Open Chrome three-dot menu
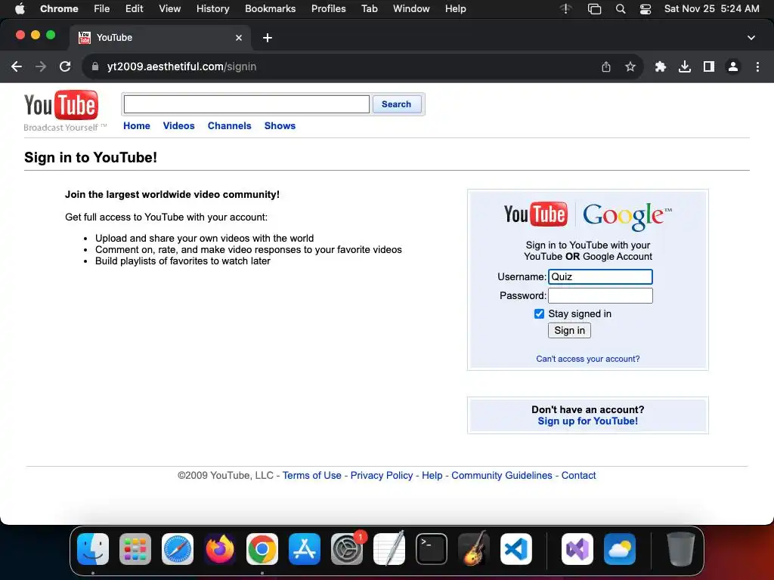The height and width of the screenshot is (580, 774). point(757,66)
